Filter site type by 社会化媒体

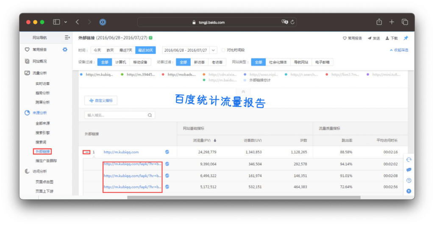tap(278, 62)
